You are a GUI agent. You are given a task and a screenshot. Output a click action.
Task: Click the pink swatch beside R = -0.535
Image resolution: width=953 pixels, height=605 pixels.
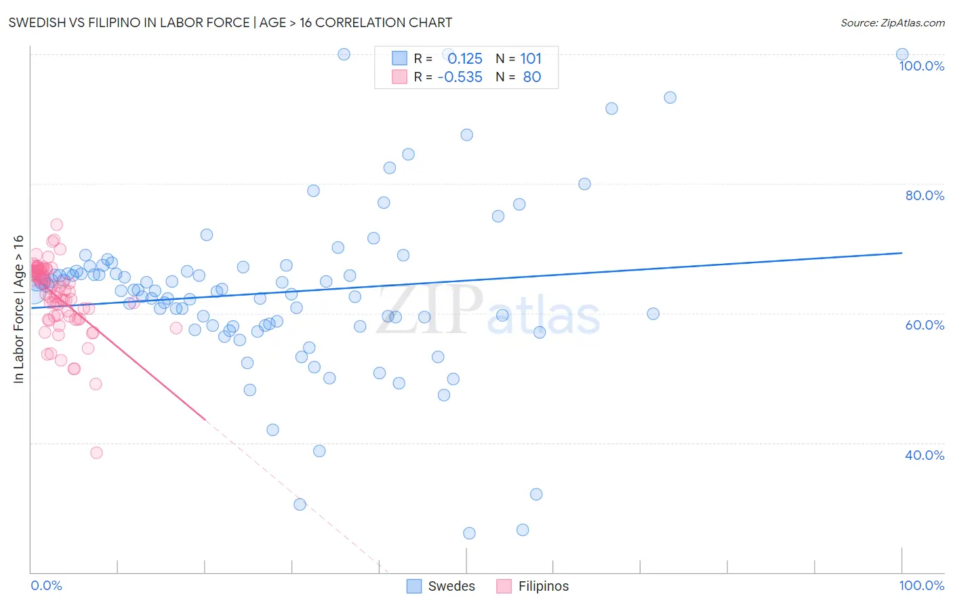point(400,77)
